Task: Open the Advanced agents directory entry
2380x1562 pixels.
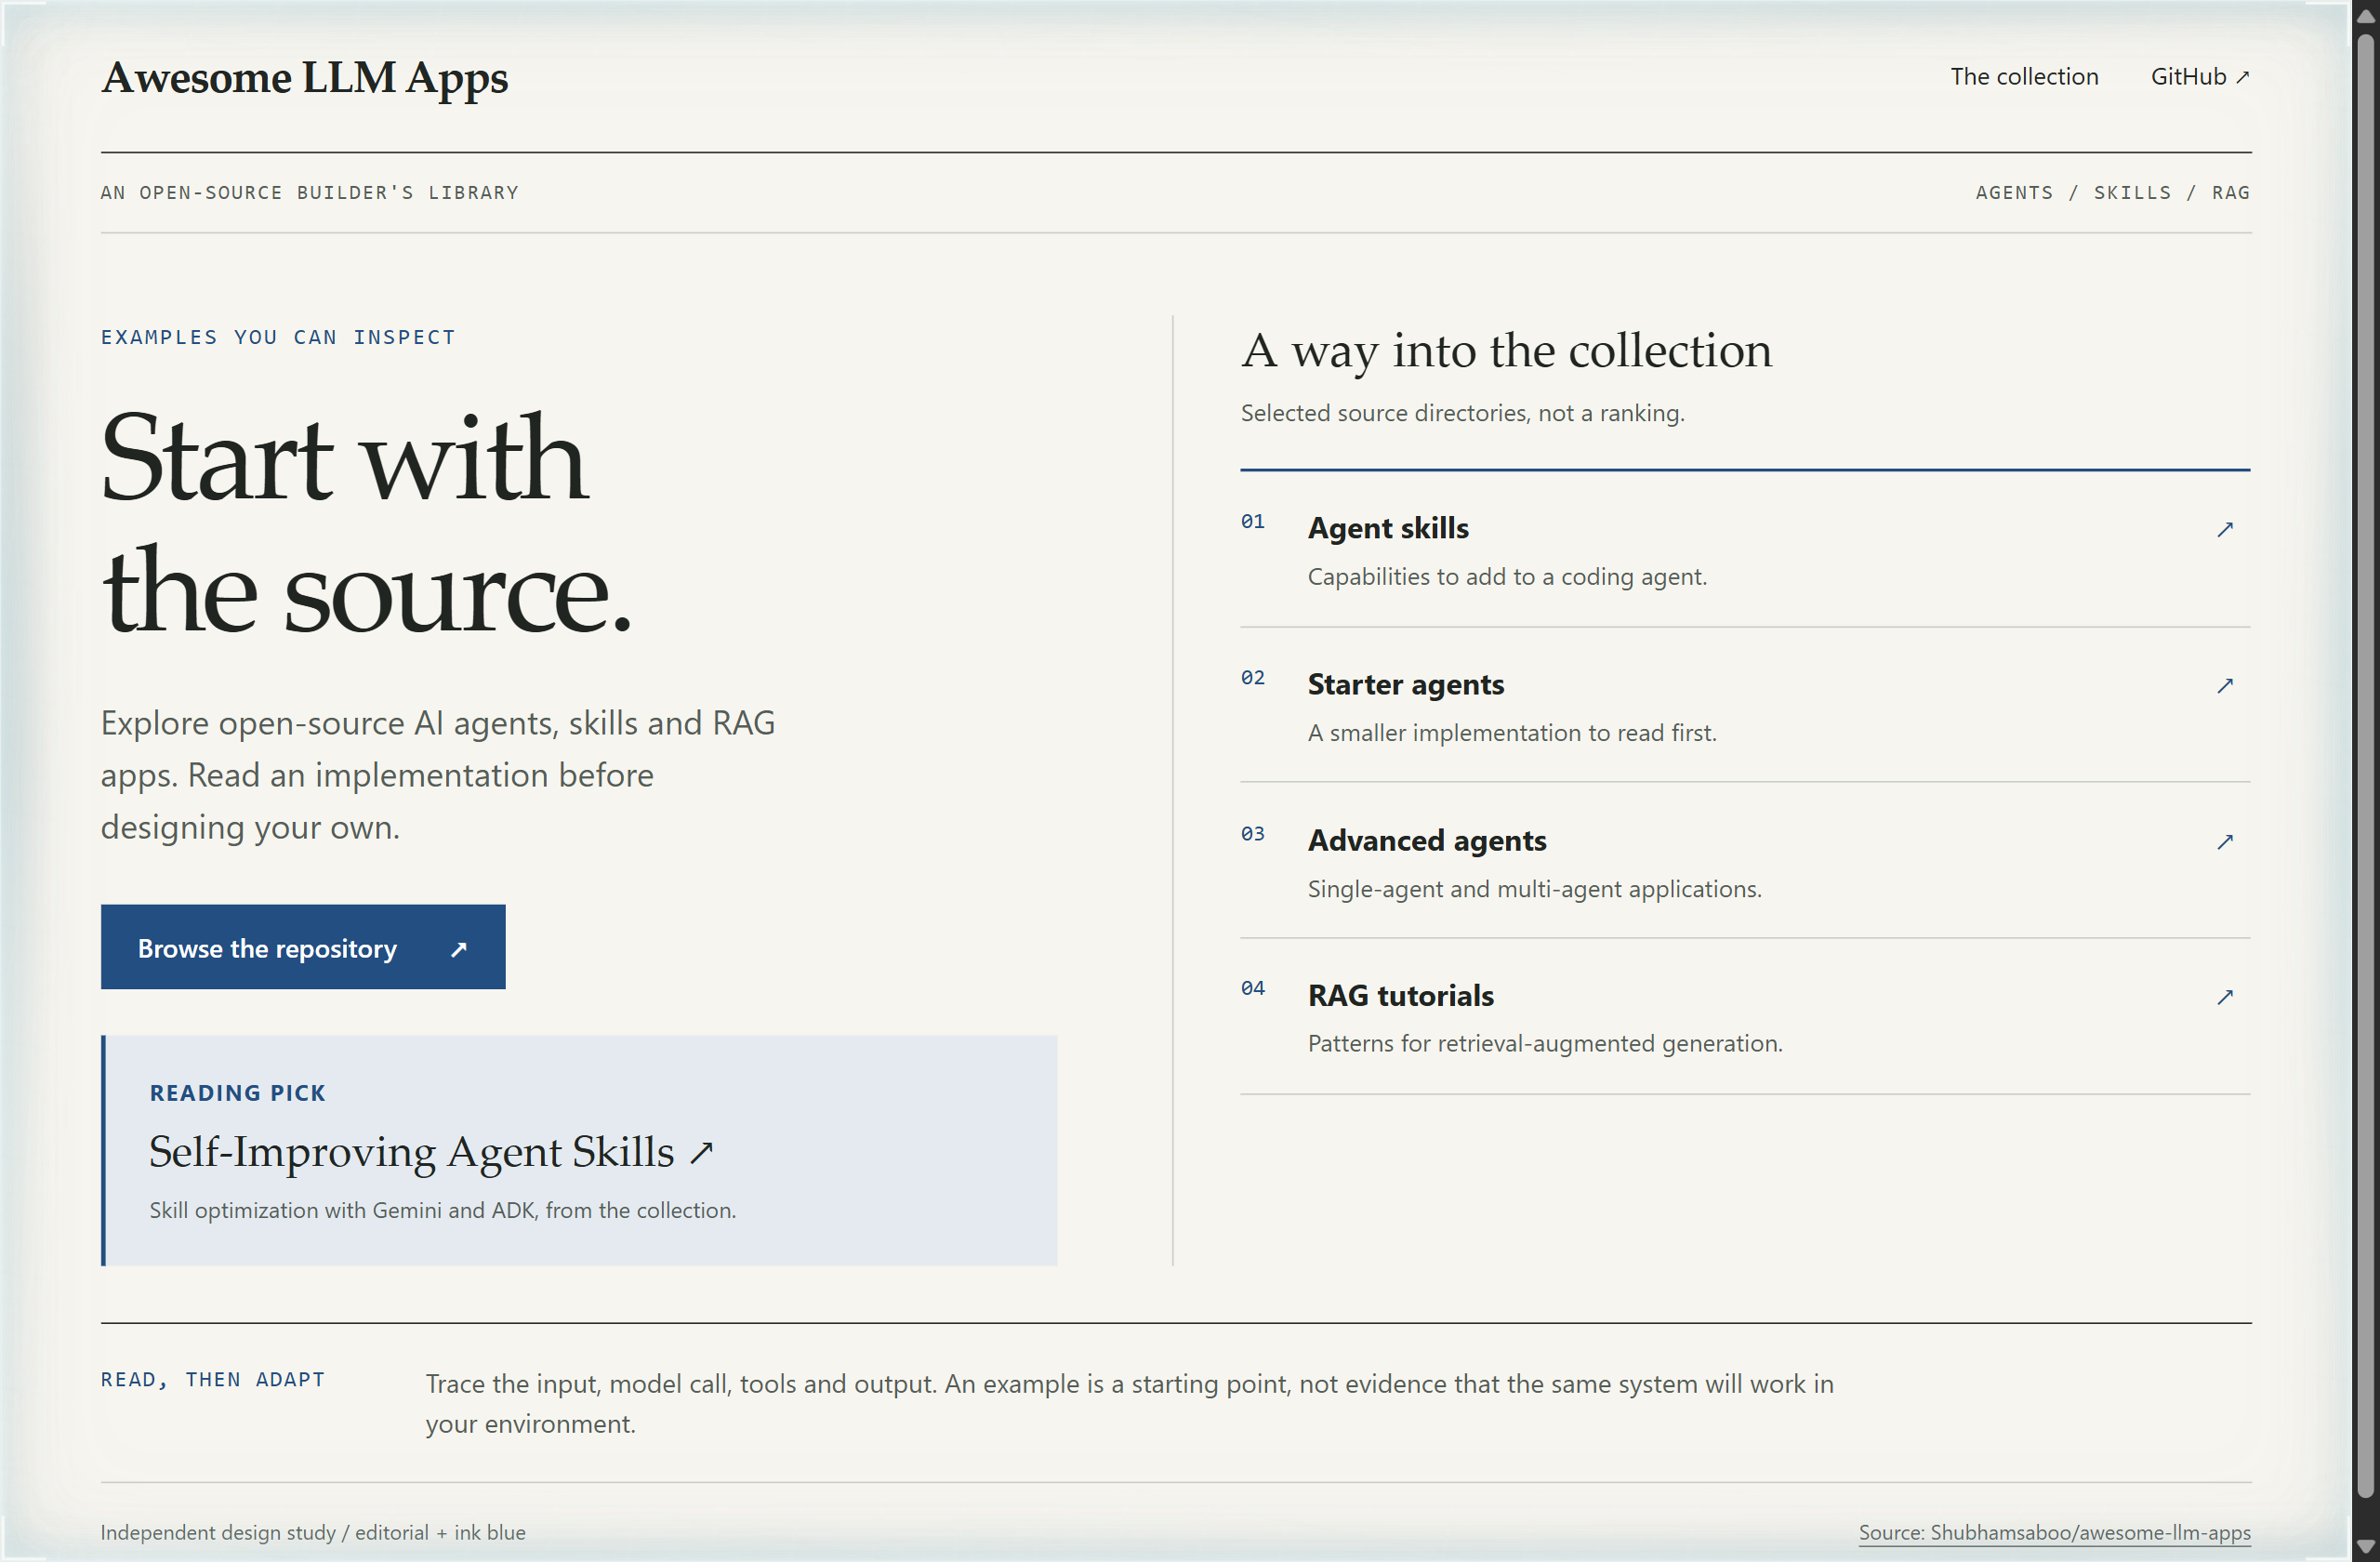Action: tap(1745, 862)
